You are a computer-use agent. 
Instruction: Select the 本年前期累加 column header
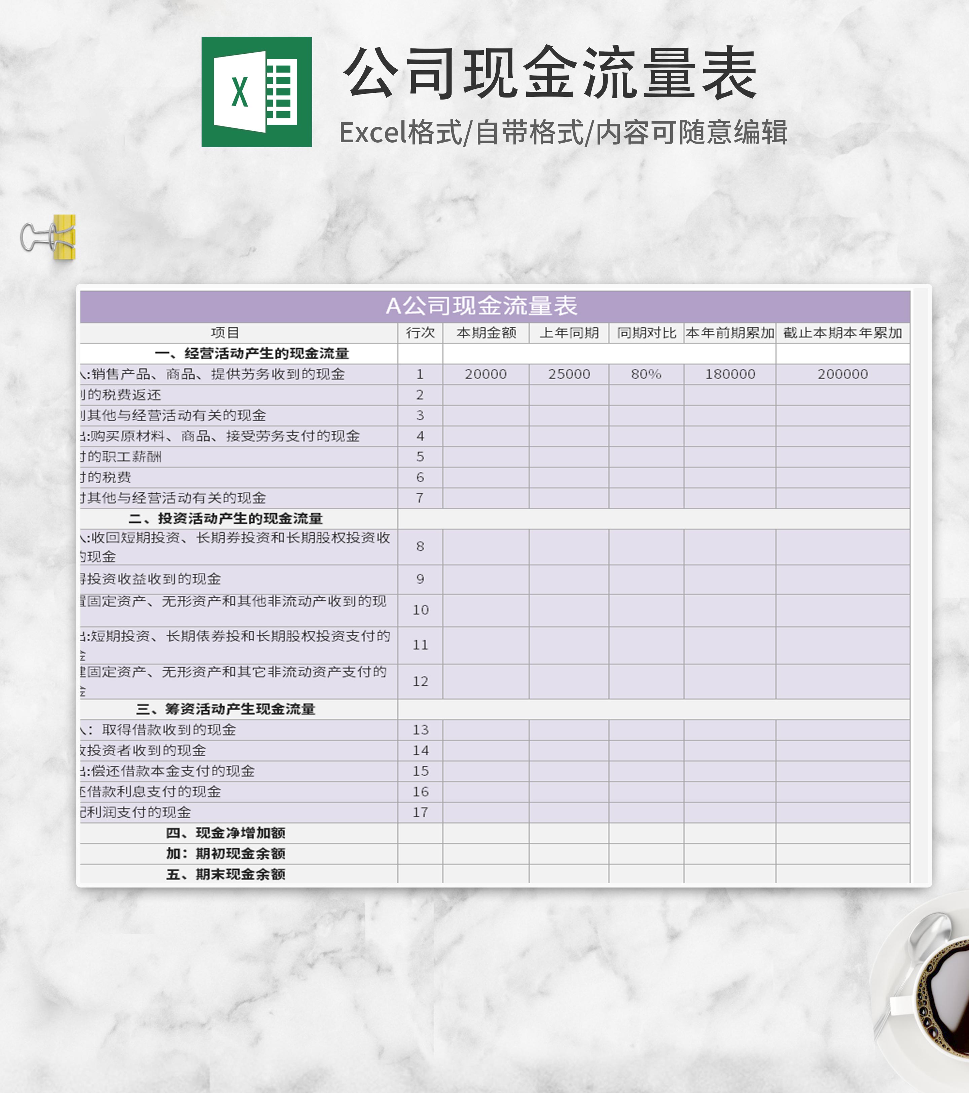click(x=730, y=333)
